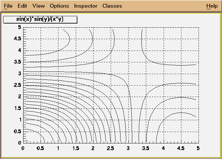222x159 pixels.
Task: Open the Options menu
Action: click(59, 6)
